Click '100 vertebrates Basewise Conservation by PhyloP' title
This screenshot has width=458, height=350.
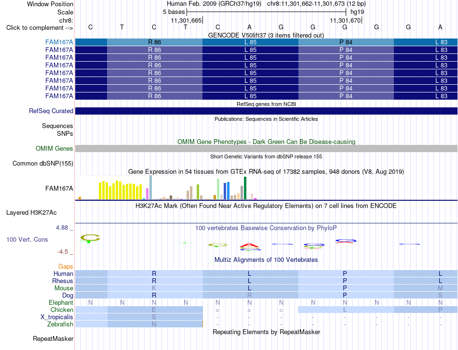(266, 228)
